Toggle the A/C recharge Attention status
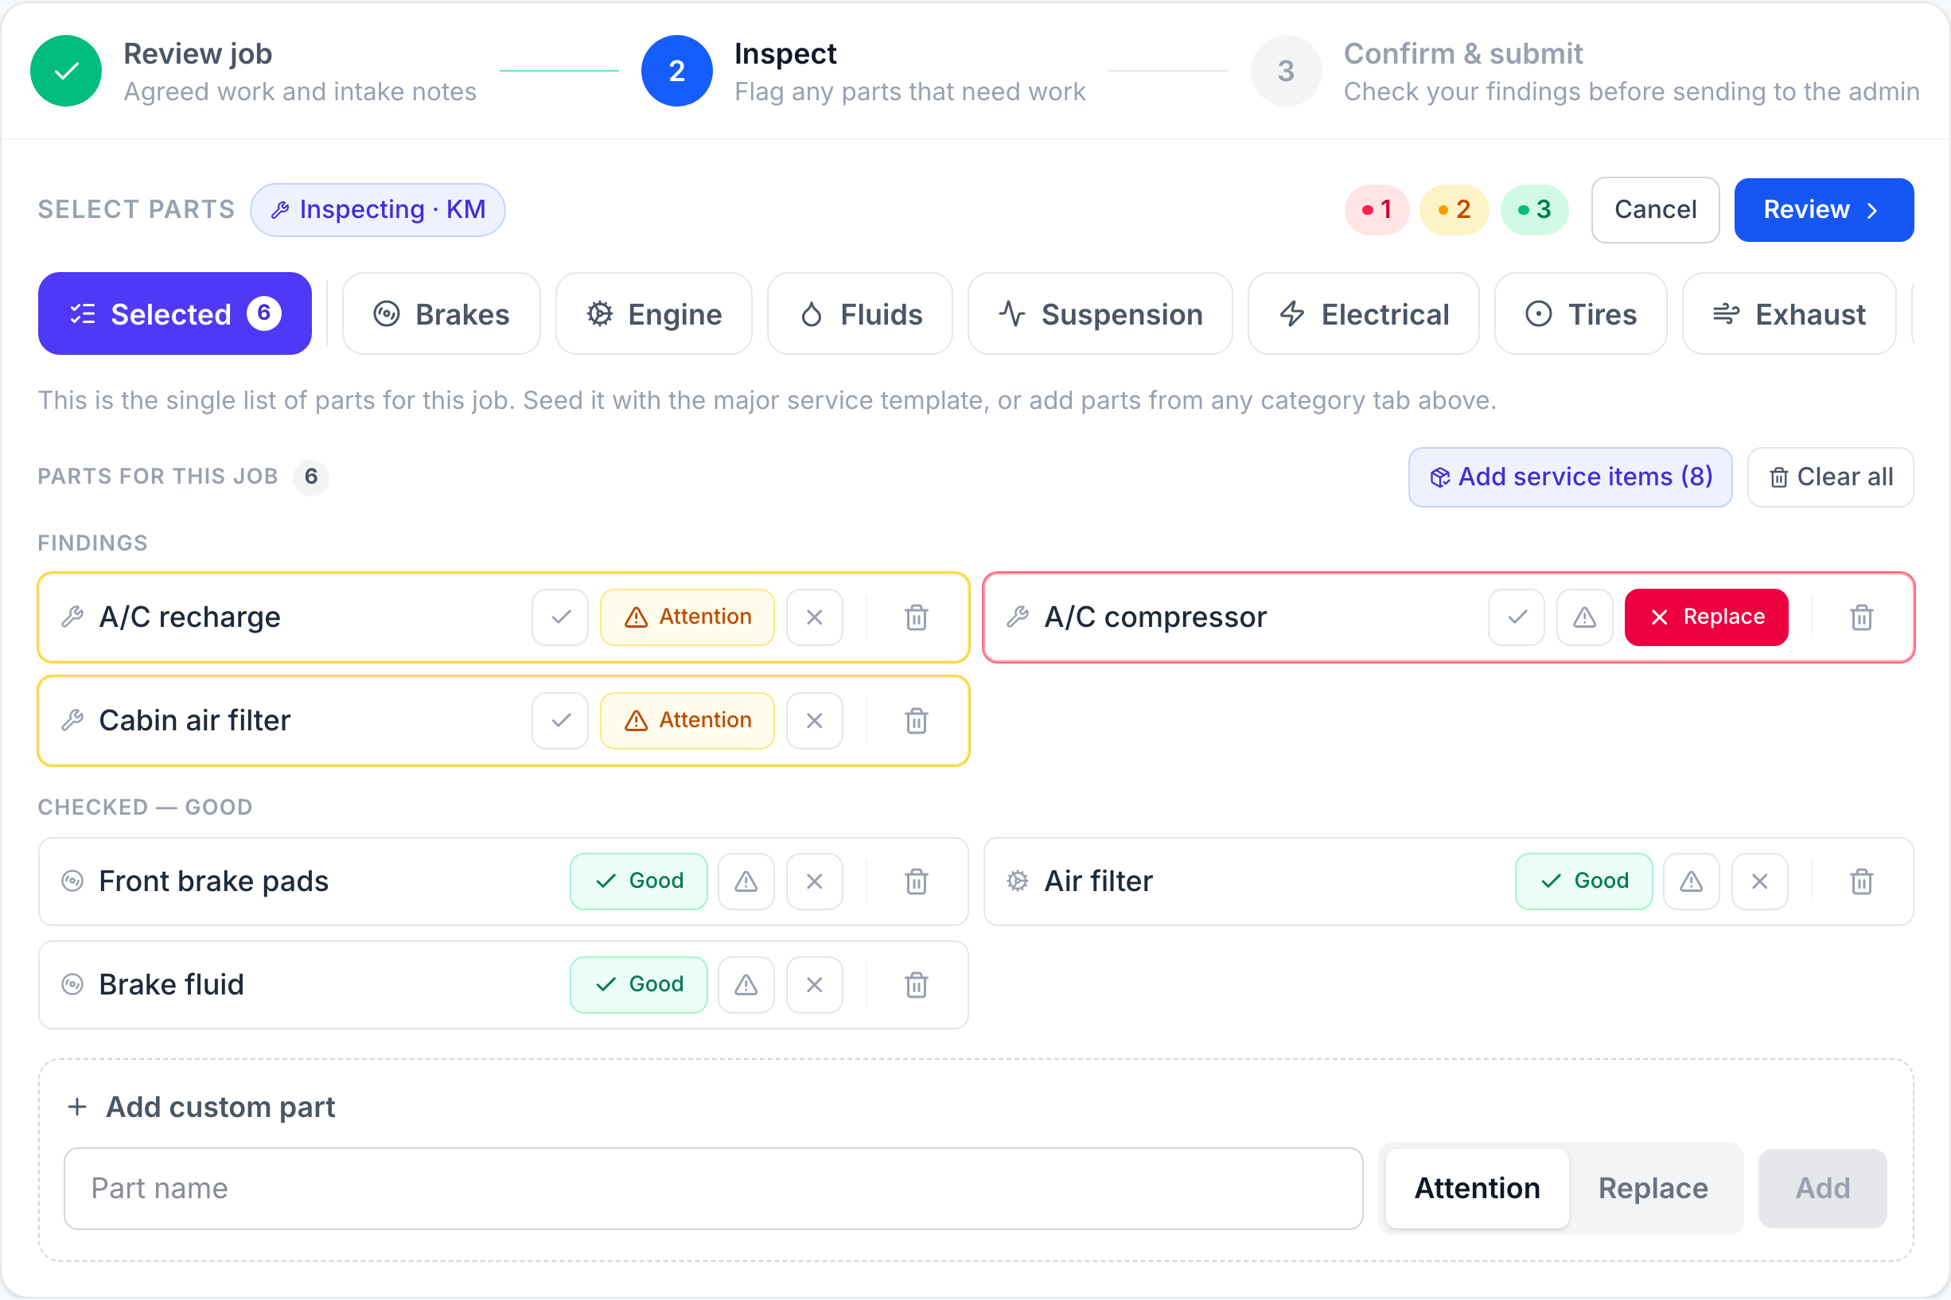 [687, 617]
